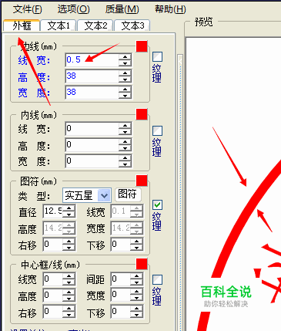Click the 中心框/线 线宽 input field
The width and height of the screenshot is (281, 331).
pos(53,279)
